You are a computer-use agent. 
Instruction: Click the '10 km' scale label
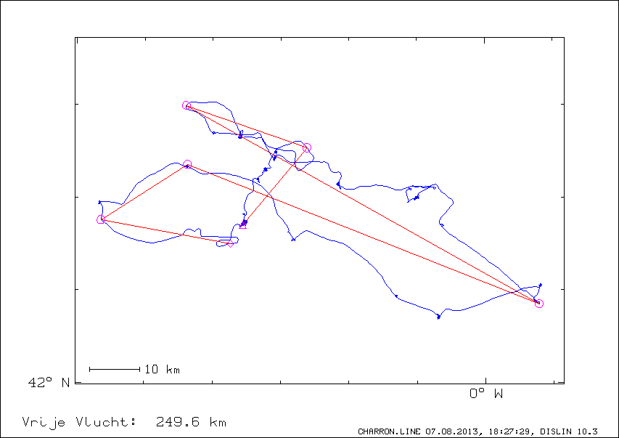click(163, 370)
